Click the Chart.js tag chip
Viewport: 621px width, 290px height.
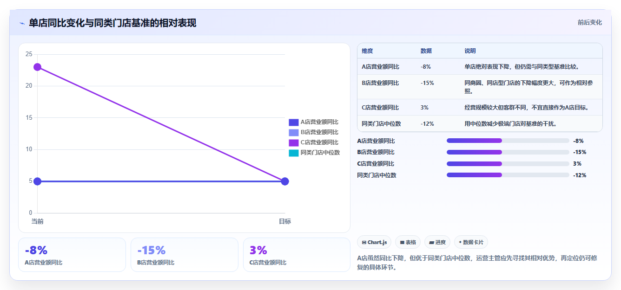374,242
